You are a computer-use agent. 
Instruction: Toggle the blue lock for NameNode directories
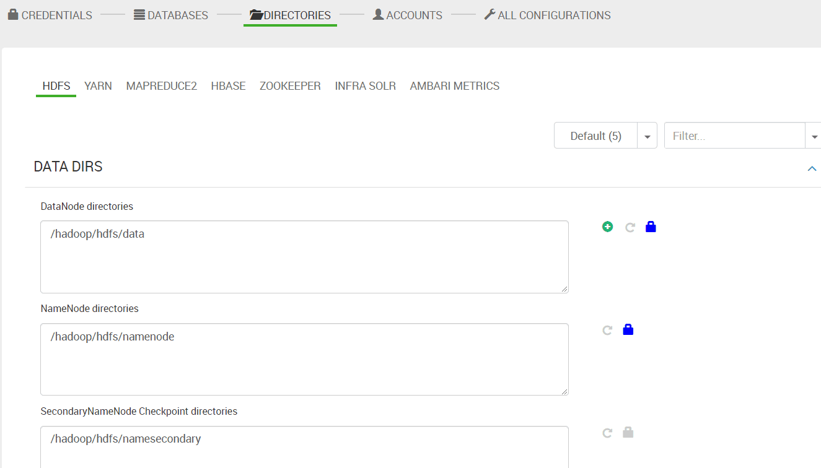tap(628, 330)
